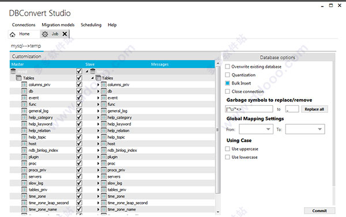
Task: Toggle the Bulk Insert checkbox
Action: (x=227, y=83)
